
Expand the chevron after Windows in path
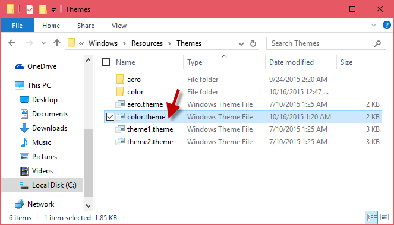[124, 43]
